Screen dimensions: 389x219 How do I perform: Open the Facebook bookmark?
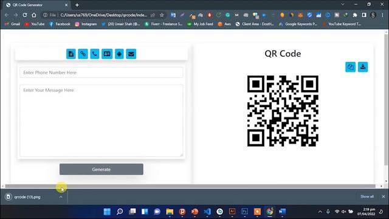point(60,24)
